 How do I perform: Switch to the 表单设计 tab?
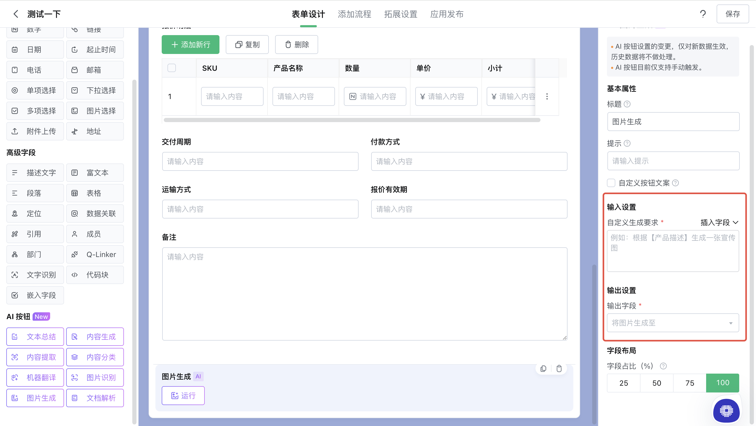point(308,14)
